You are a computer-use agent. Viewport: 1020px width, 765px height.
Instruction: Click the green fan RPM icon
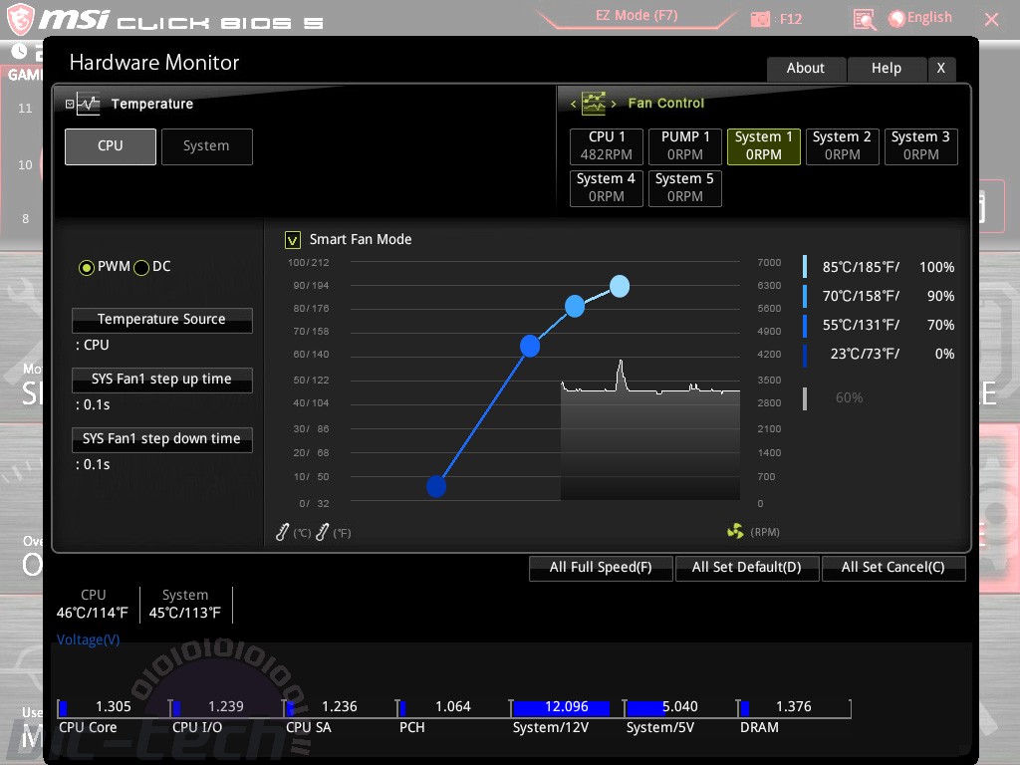click(x=735, y=532)
